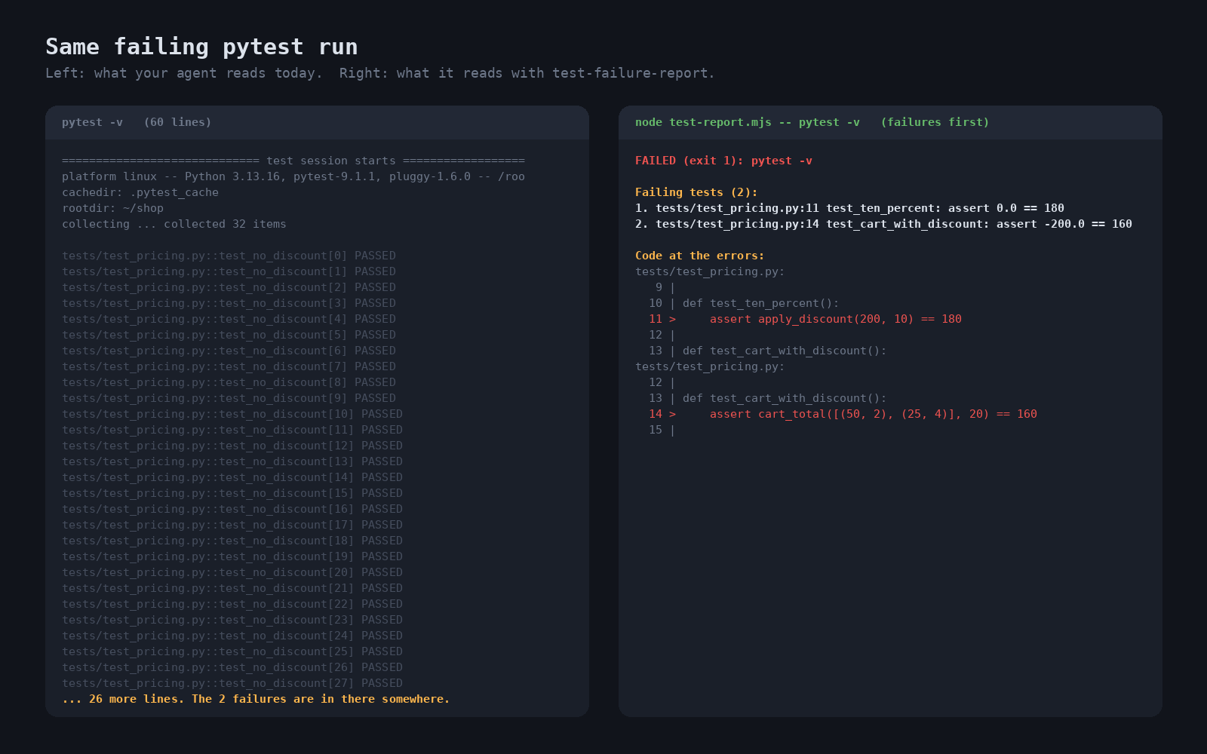Click line number 9 in code excerpt
The height and width of the screenshot is (754, 1207).
[x=659, y=287]
